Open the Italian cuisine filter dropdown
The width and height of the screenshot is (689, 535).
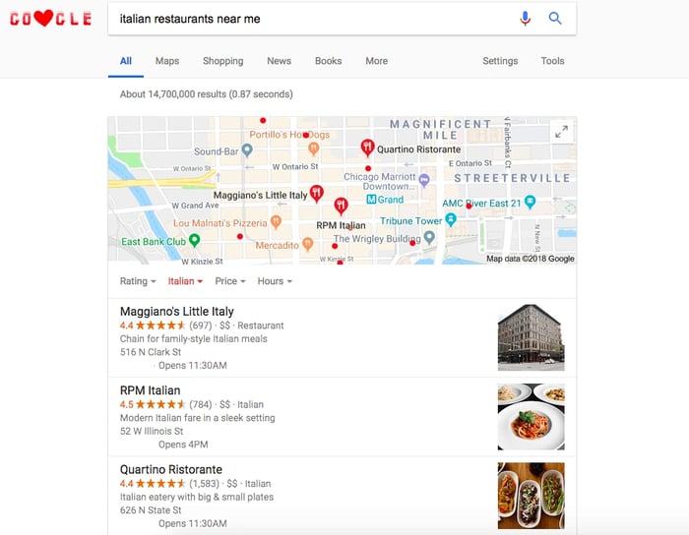pyautogui.click(x=185, y=281)
